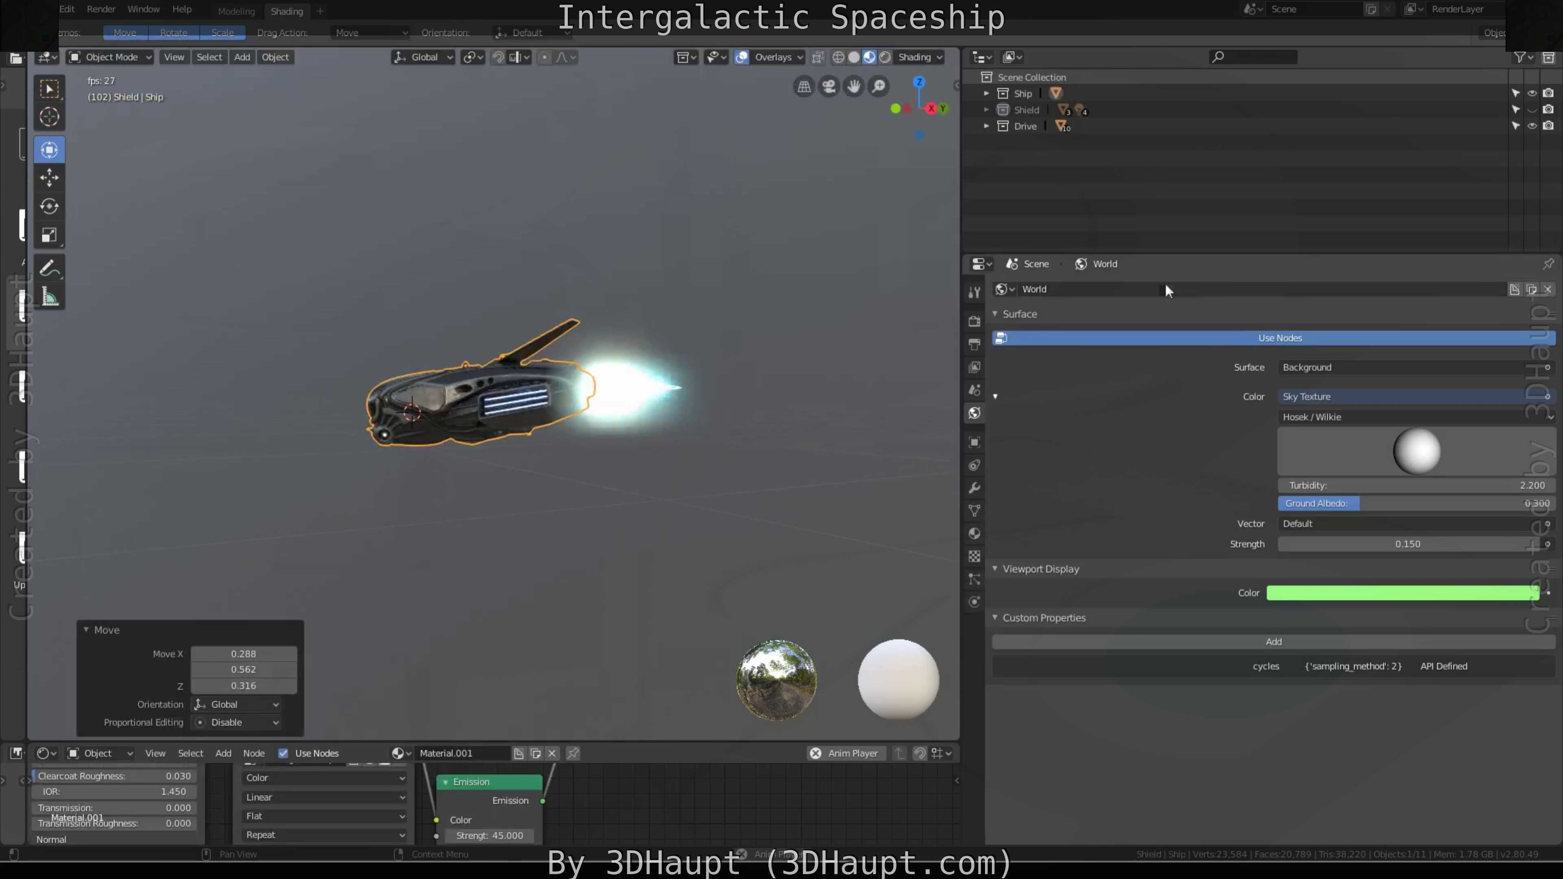Screen dimensions: 1563x879
Task: Toggle Use Nodes checkbox in node editor
Action: coord(283,753)
